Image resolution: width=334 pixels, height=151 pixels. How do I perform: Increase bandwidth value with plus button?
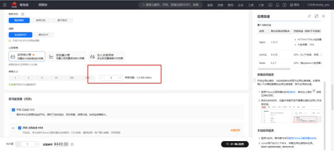[x=120, y=78]
